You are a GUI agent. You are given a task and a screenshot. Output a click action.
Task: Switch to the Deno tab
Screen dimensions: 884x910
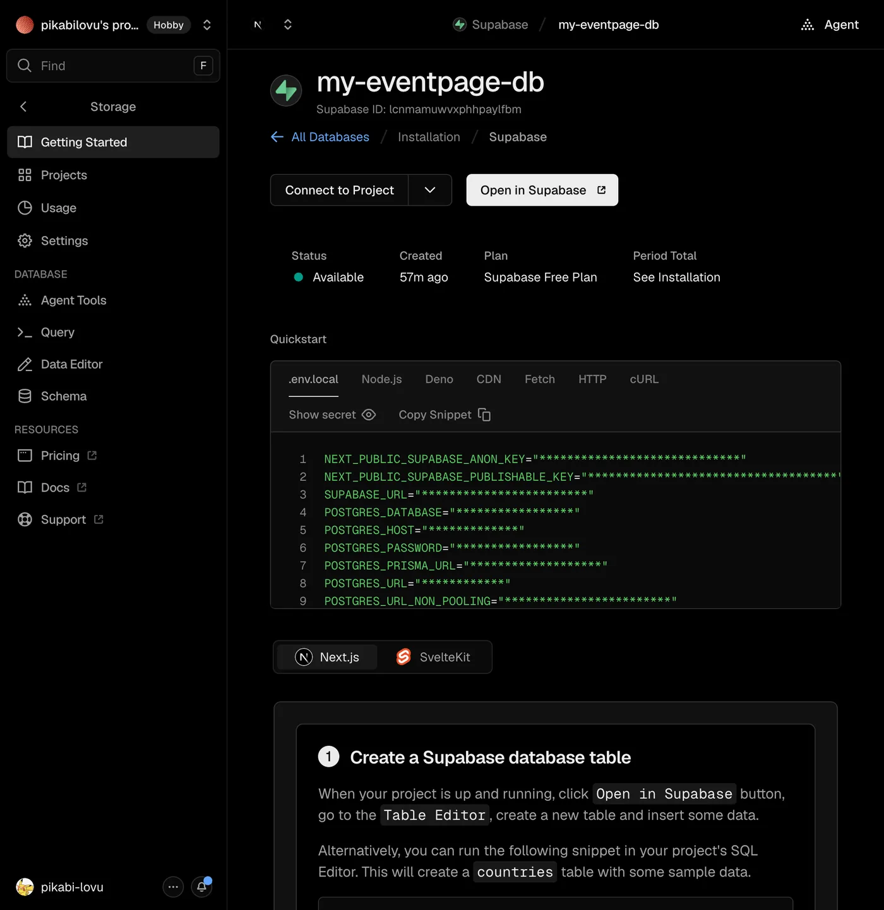tap(439, 379)
